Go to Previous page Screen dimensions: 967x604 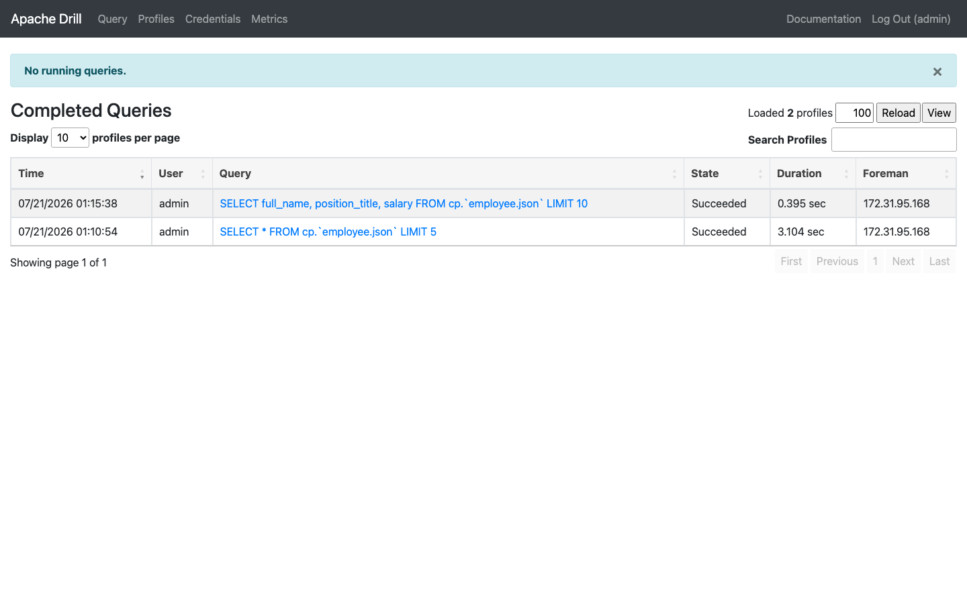(837, 261)
